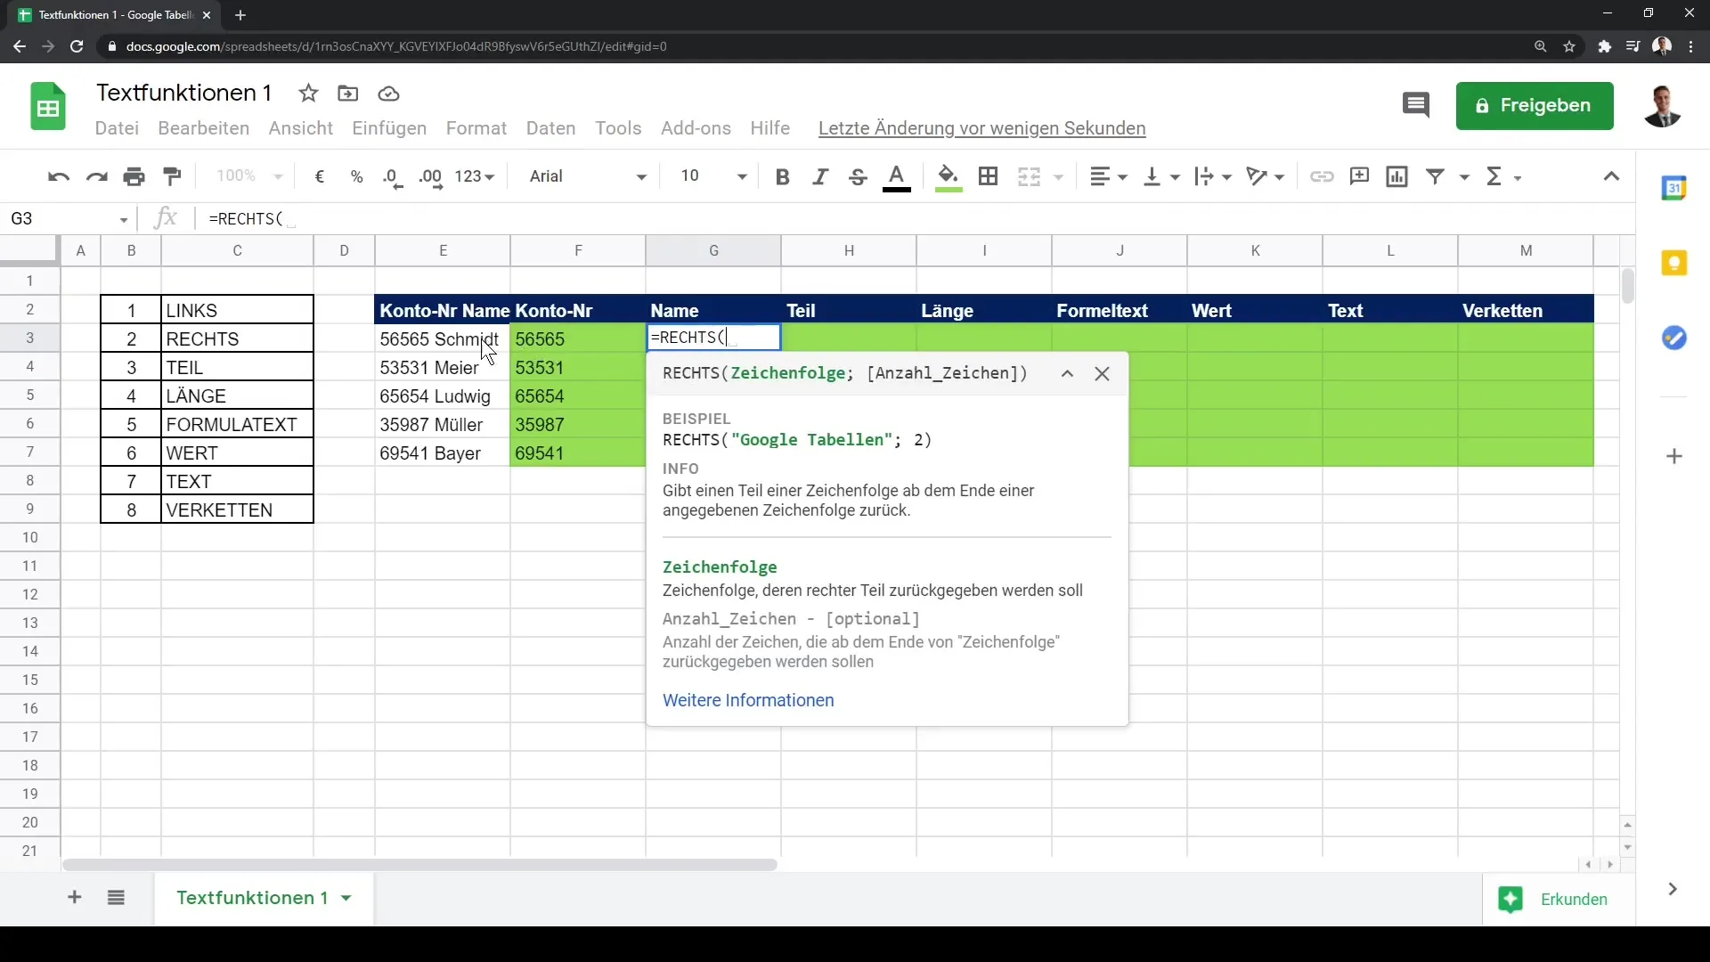Open the Bearbeiten menu
This screenshot has height=962, width=1710.
click(x=203, y=128)
